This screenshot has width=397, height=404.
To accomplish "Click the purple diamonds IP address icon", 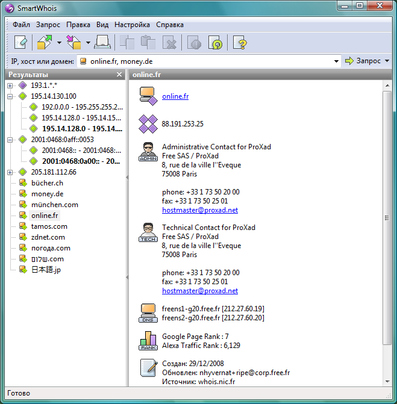I will [x=148, y=124].
